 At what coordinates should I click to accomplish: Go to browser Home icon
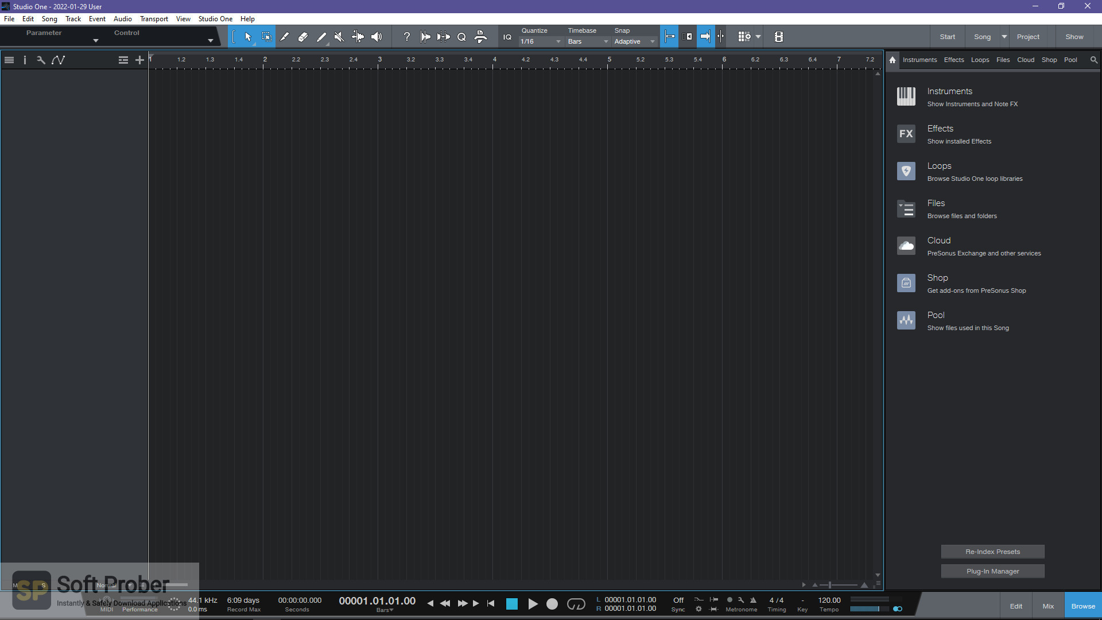tap(893, 60)
